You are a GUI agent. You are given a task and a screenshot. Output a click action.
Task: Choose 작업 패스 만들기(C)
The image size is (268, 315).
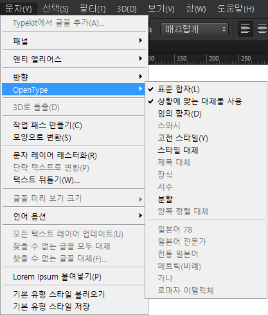tap(74, 125)
